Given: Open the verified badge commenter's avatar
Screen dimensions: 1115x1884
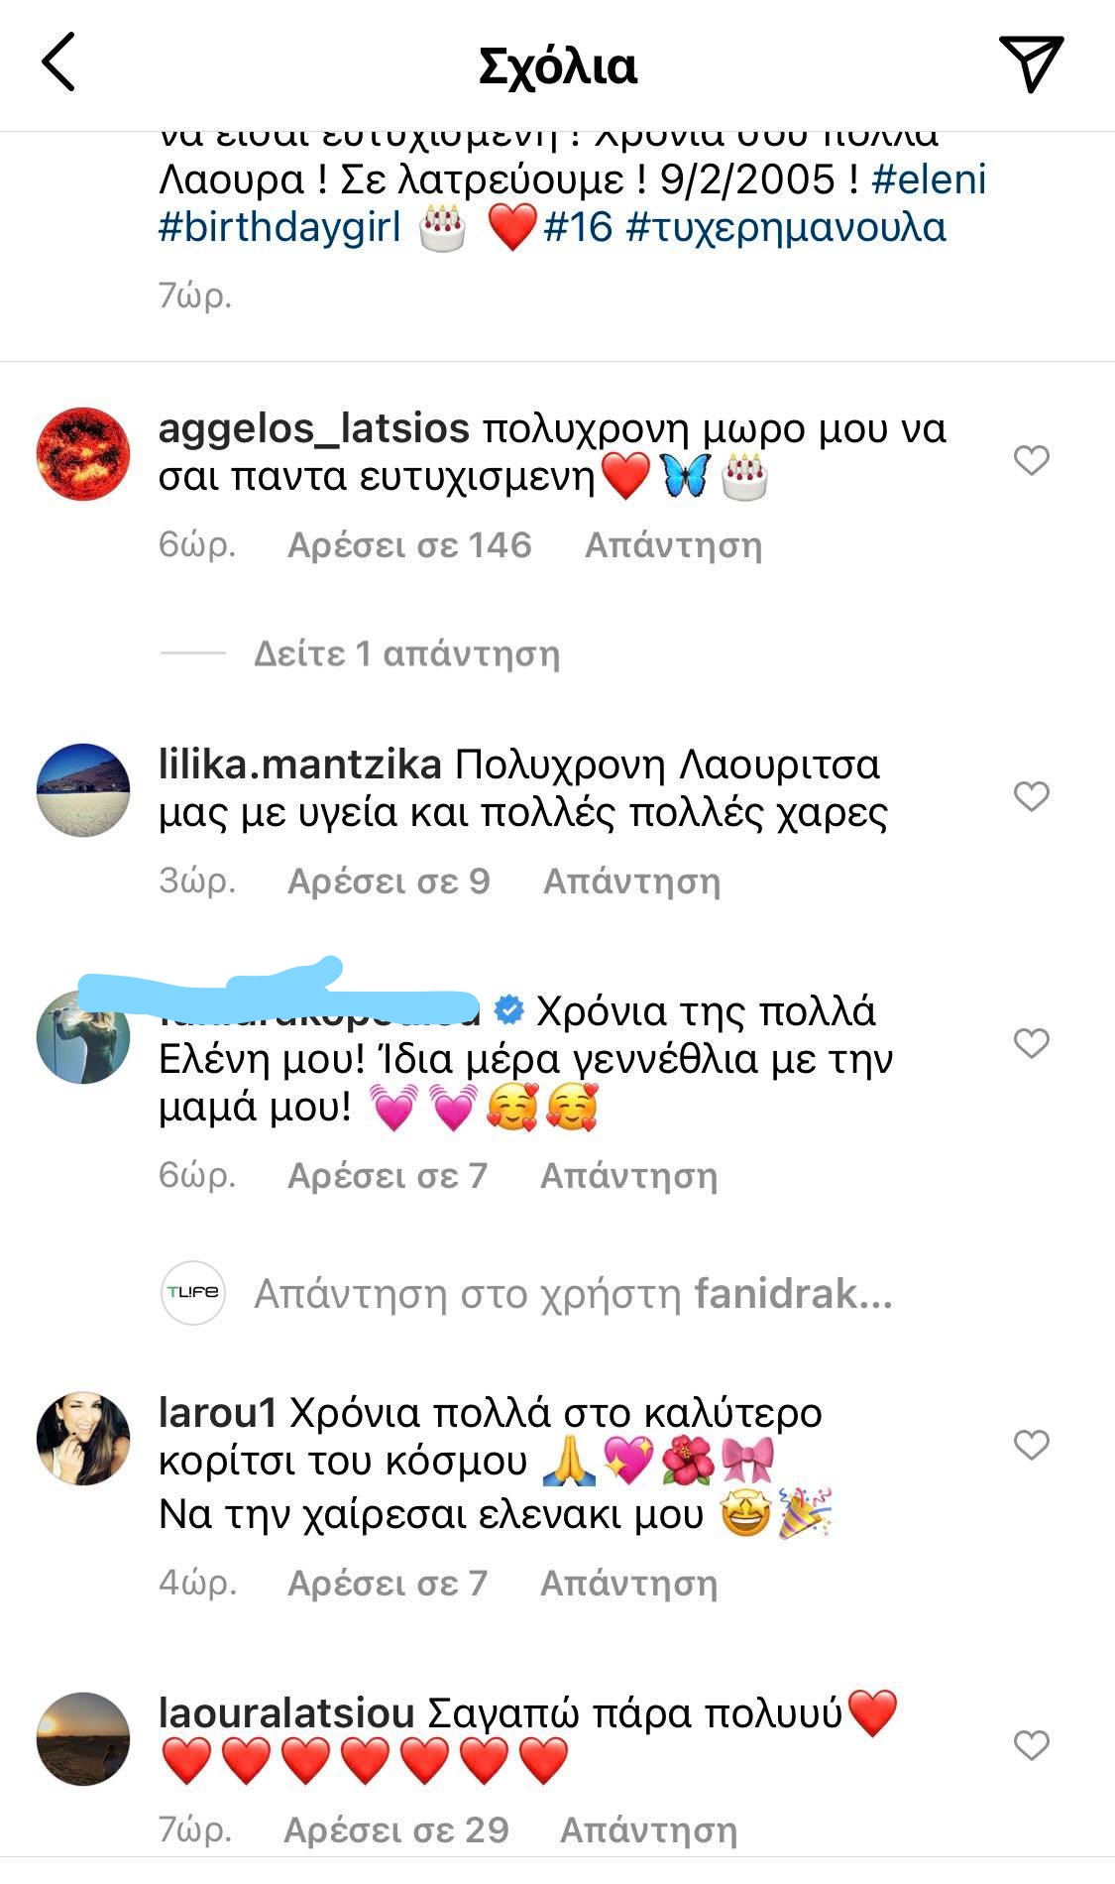Looking at the screenshot, I should 83,1036.
